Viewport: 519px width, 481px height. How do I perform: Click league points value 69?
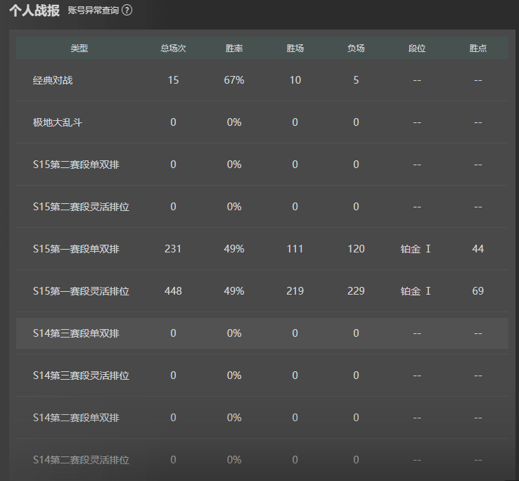tap(478, 291)
